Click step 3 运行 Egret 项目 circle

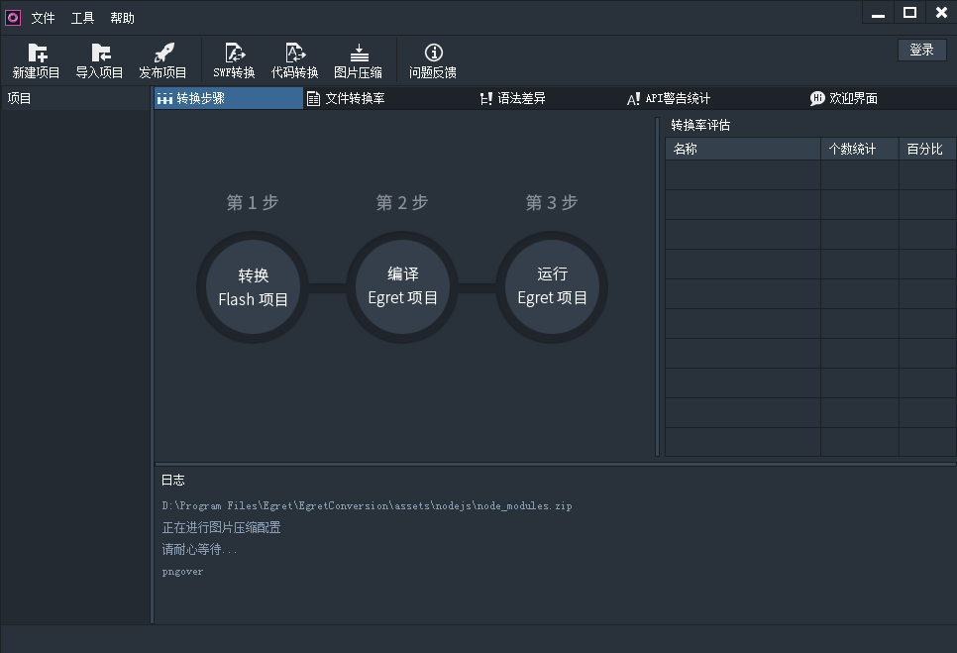tap(552, 286)
